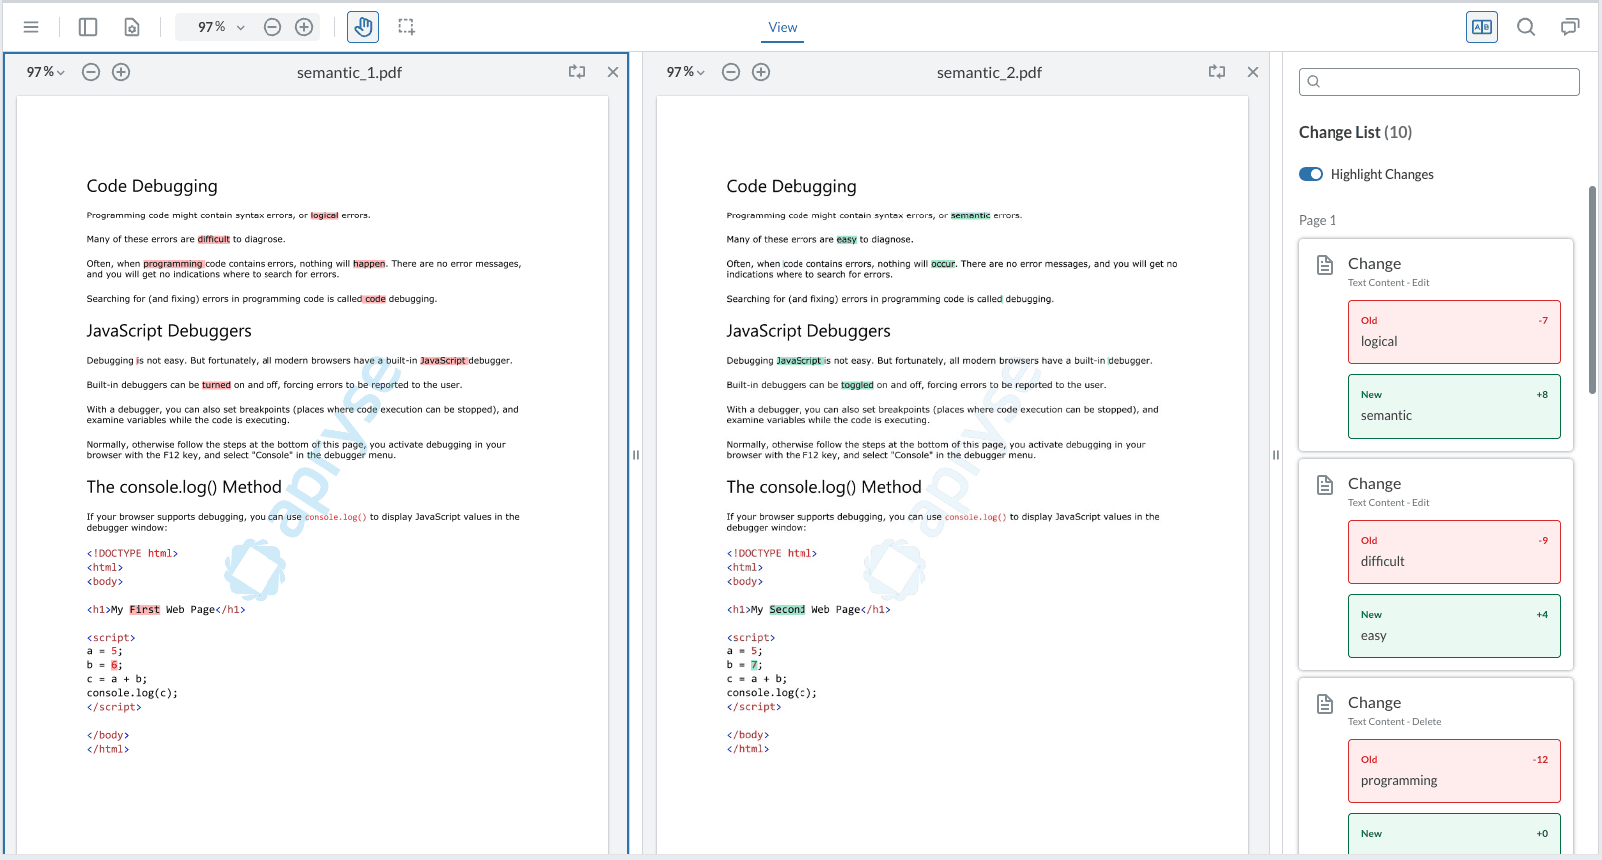Viewport: 1602px width, 860px height.
Task: Click the semantic_2.pdf file title
Action: coord(989,72)
